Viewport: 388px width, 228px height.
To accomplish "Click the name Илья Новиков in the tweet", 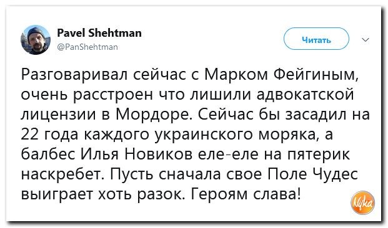I will 137,154.
